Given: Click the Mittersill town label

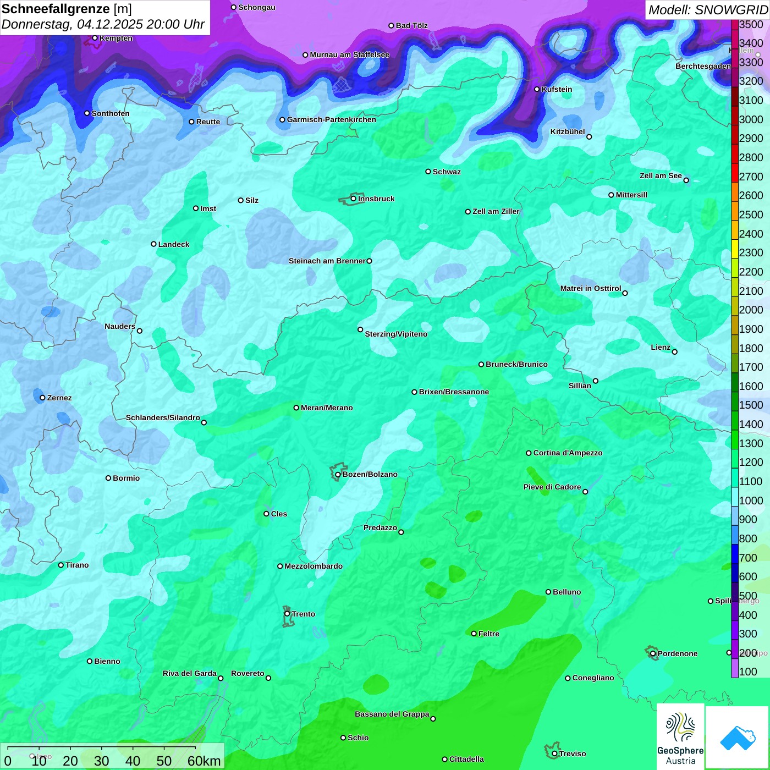Looking at the screenshot, I should point(631,195).
